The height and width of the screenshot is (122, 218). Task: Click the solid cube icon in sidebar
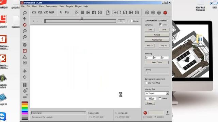pyautogui.click(x=25, y=45)
